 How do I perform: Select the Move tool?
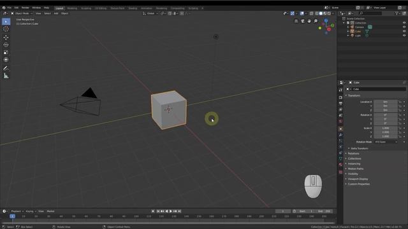pos(6,38)
